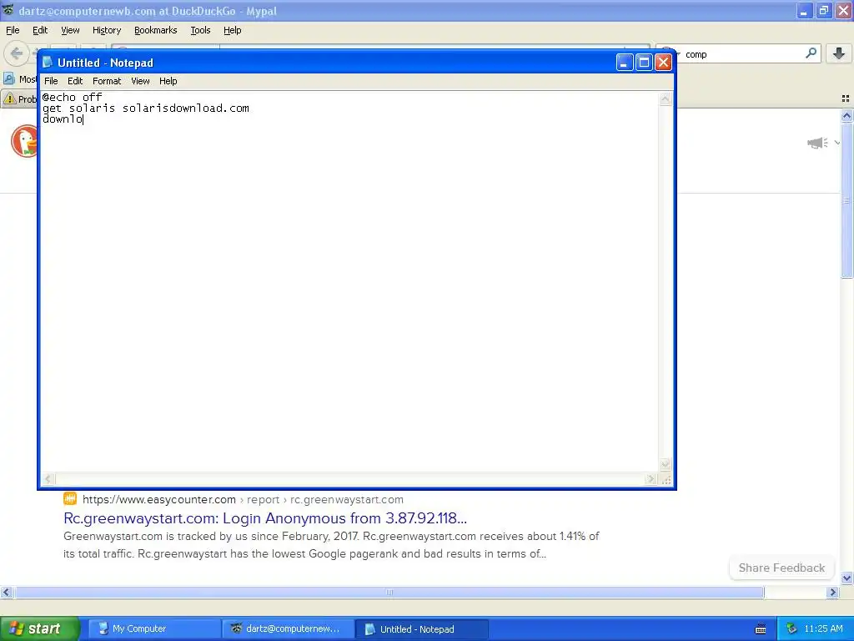Click the on-screen keyboard tray icon
Image resolution: width=854 pixels, height=641 pixels.
click(761, 629)
